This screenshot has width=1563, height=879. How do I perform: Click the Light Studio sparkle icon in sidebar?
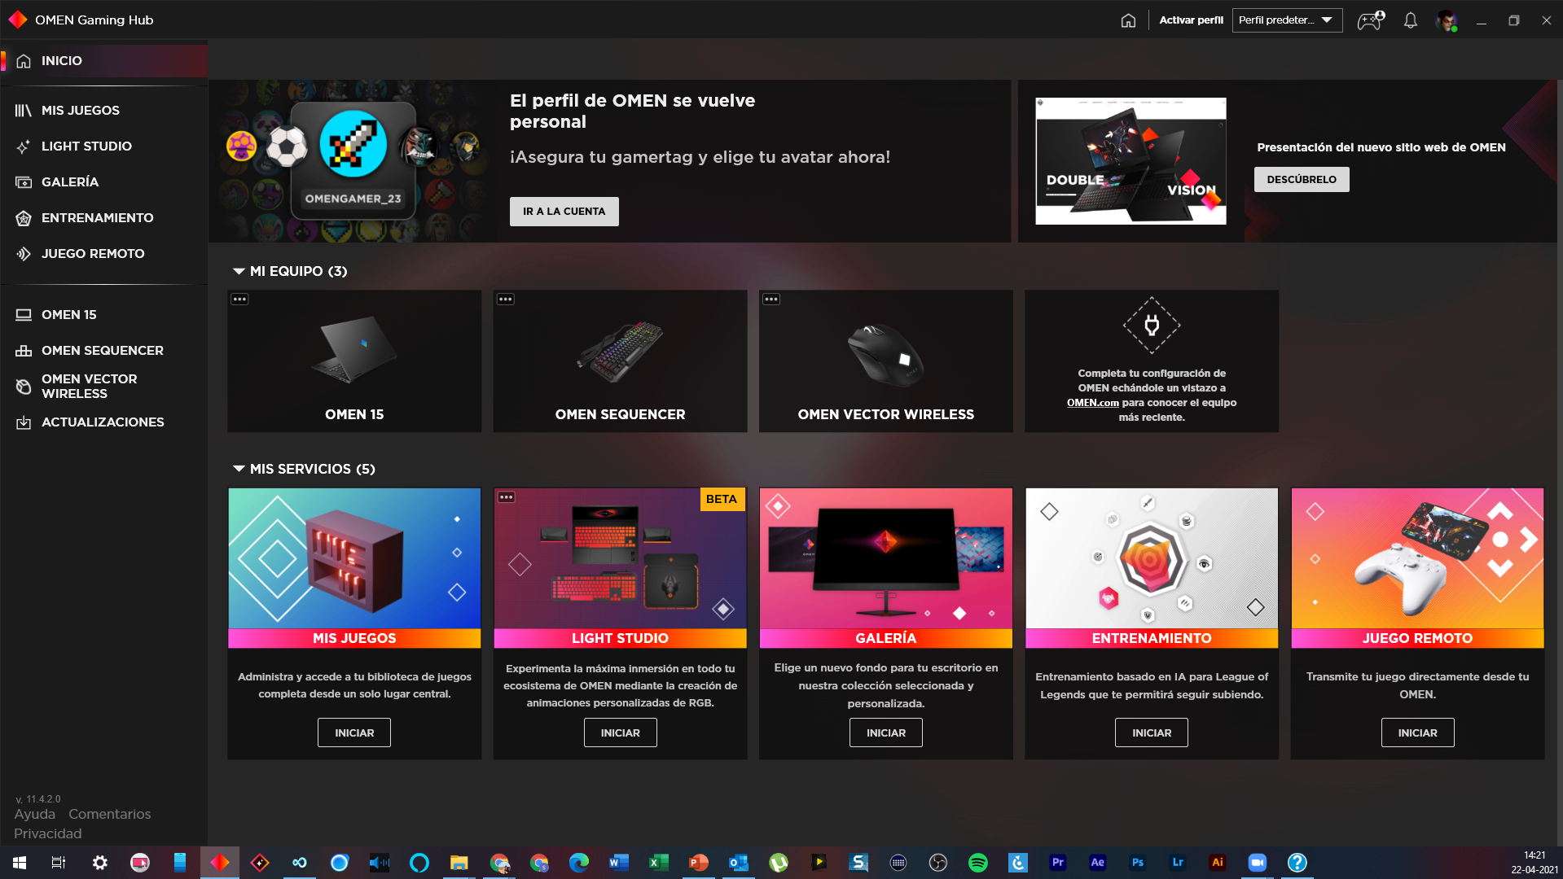pyautogui.click(x=24, y=146)
